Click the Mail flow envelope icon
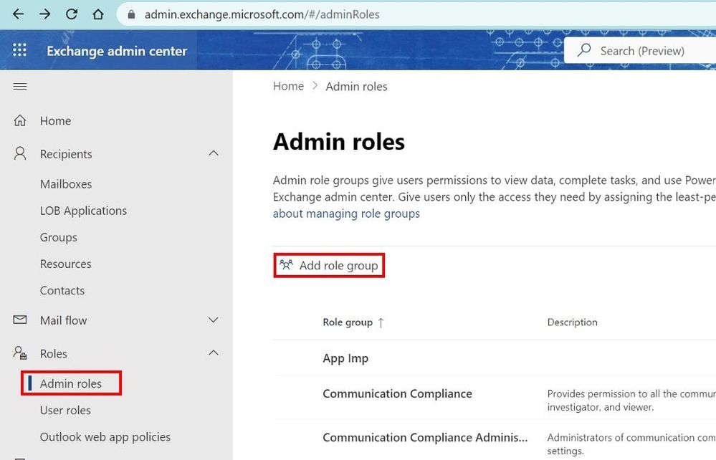Image resolution: width=716 pixels, height=460 pixels. tap(19, 320)
